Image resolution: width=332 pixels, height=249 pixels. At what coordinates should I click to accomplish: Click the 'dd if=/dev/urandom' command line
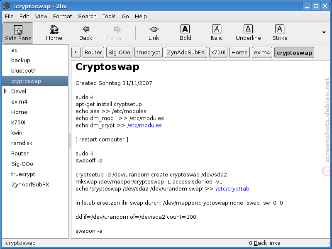(x=136, y=217)
